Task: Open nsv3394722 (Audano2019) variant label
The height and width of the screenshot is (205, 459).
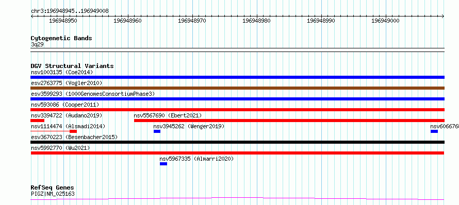Action: click(x=67, y=115)
